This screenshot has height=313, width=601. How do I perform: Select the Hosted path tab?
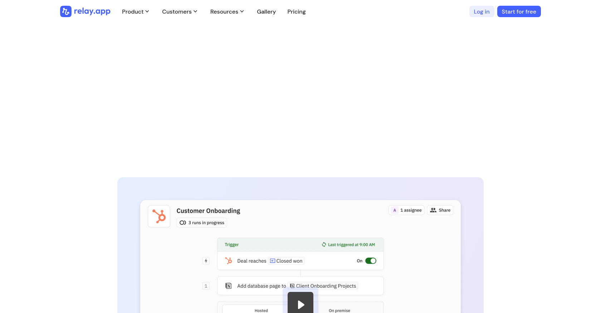point(261,310)
